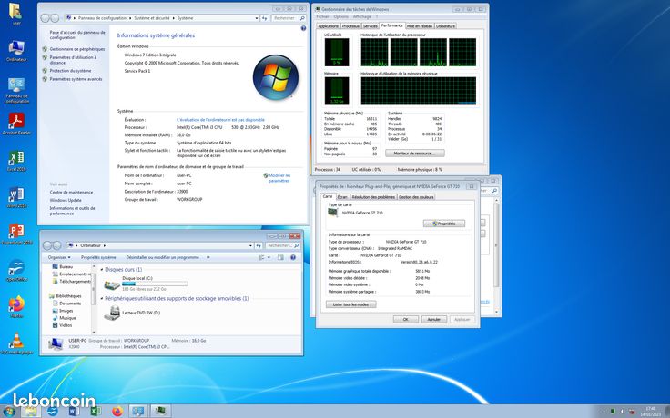The height and width of the screenshot is (418, 670).
Task: Switch to the Écran tab in display properties
Action: coord(342,197)
